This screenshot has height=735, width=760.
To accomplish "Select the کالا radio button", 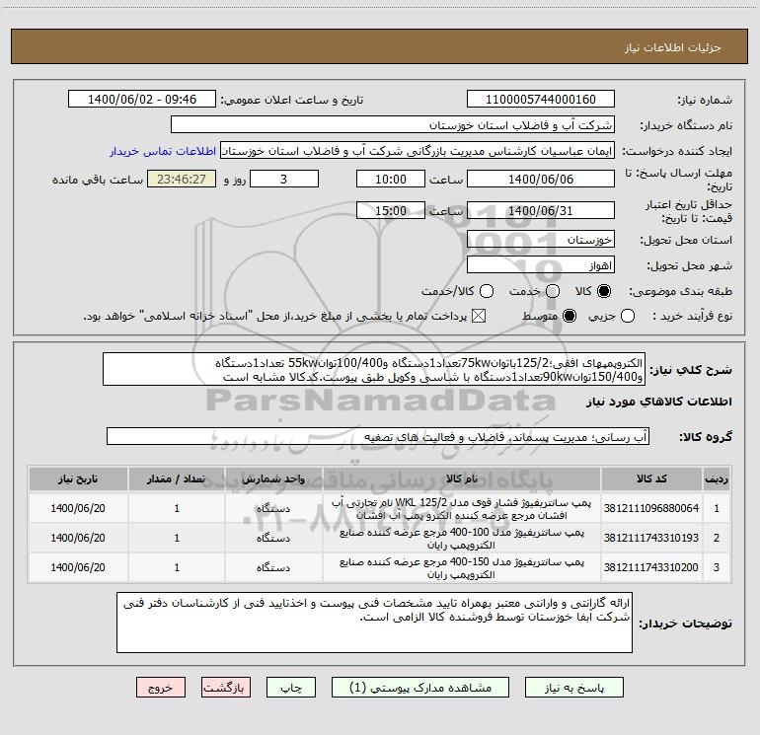I will pos(604,291).
